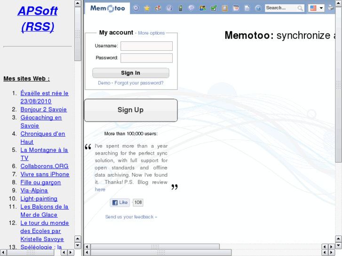Viewport: 342px width, 256px height.
Task: Open the mailbox icon in Memotoo toolbar
Action: tap(158, 8)
